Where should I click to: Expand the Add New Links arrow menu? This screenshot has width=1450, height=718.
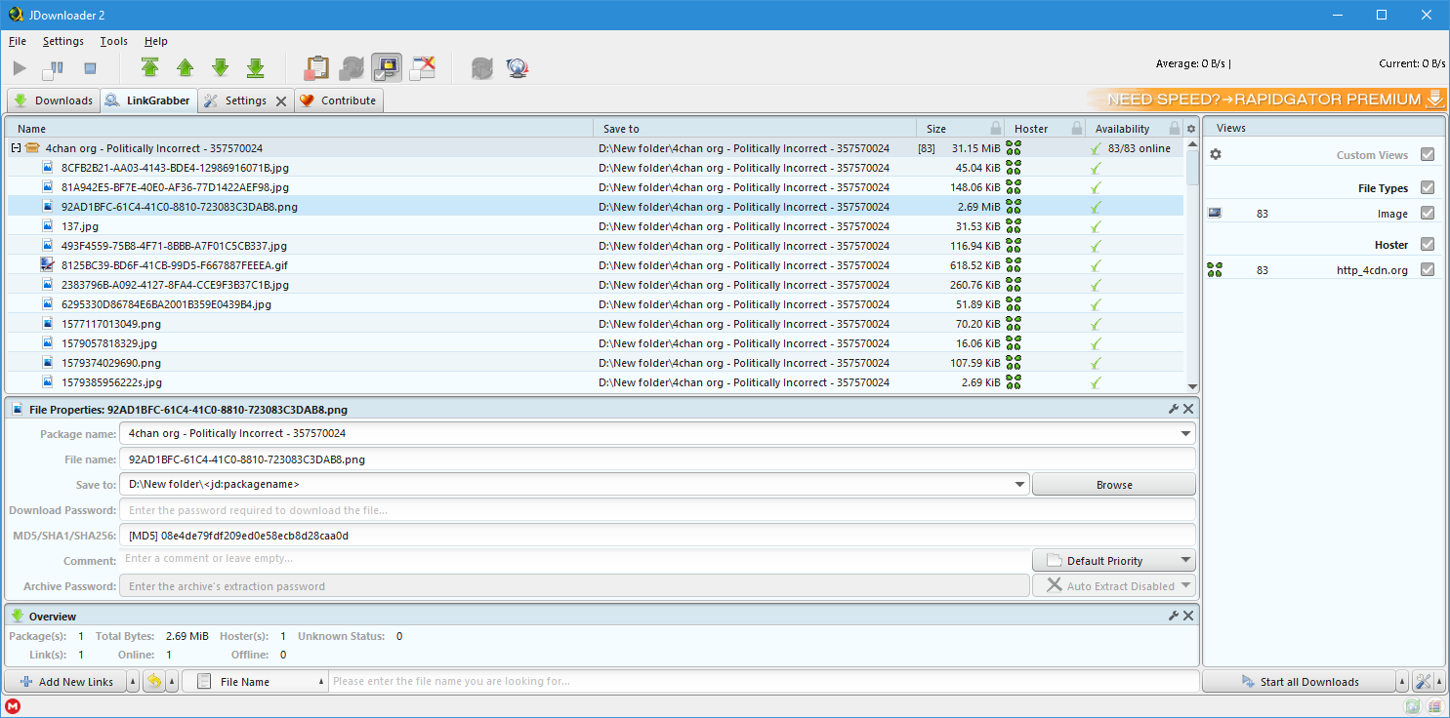(x=133, y=682)
